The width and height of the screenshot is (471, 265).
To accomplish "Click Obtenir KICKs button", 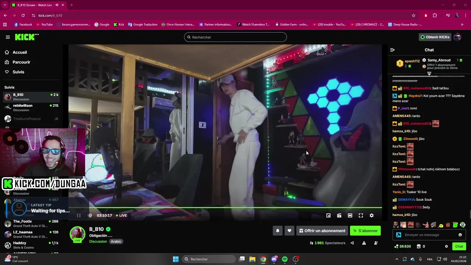I will (x=435, y=37).
